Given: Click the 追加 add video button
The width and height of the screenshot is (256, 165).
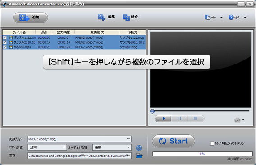Looking at the screenshot, I should tap(30, 17).
